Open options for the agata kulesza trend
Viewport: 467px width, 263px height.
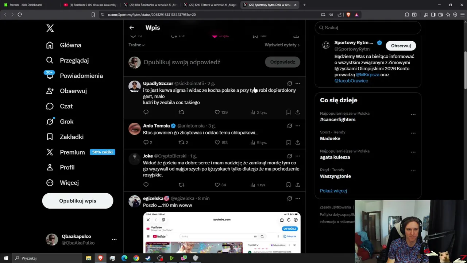(413, 152)
